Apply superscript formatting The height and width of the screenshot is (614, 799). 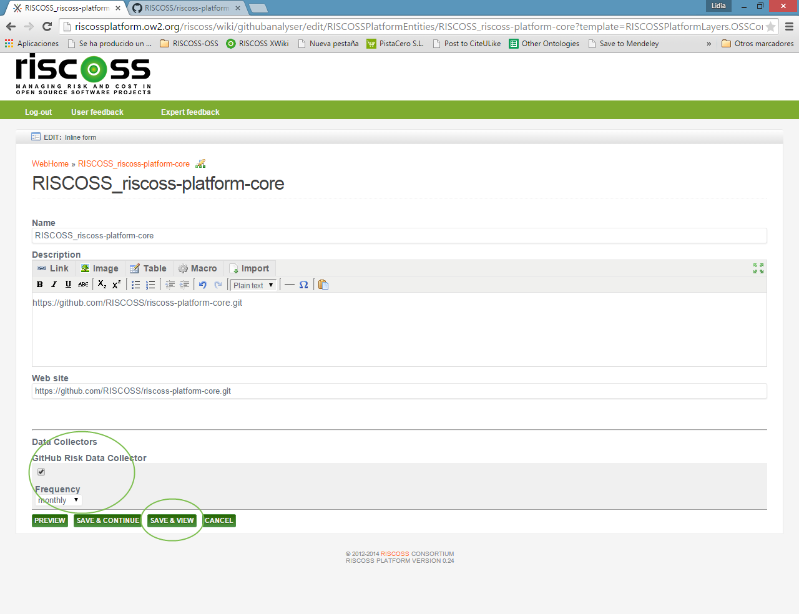[x=117, y=285]
